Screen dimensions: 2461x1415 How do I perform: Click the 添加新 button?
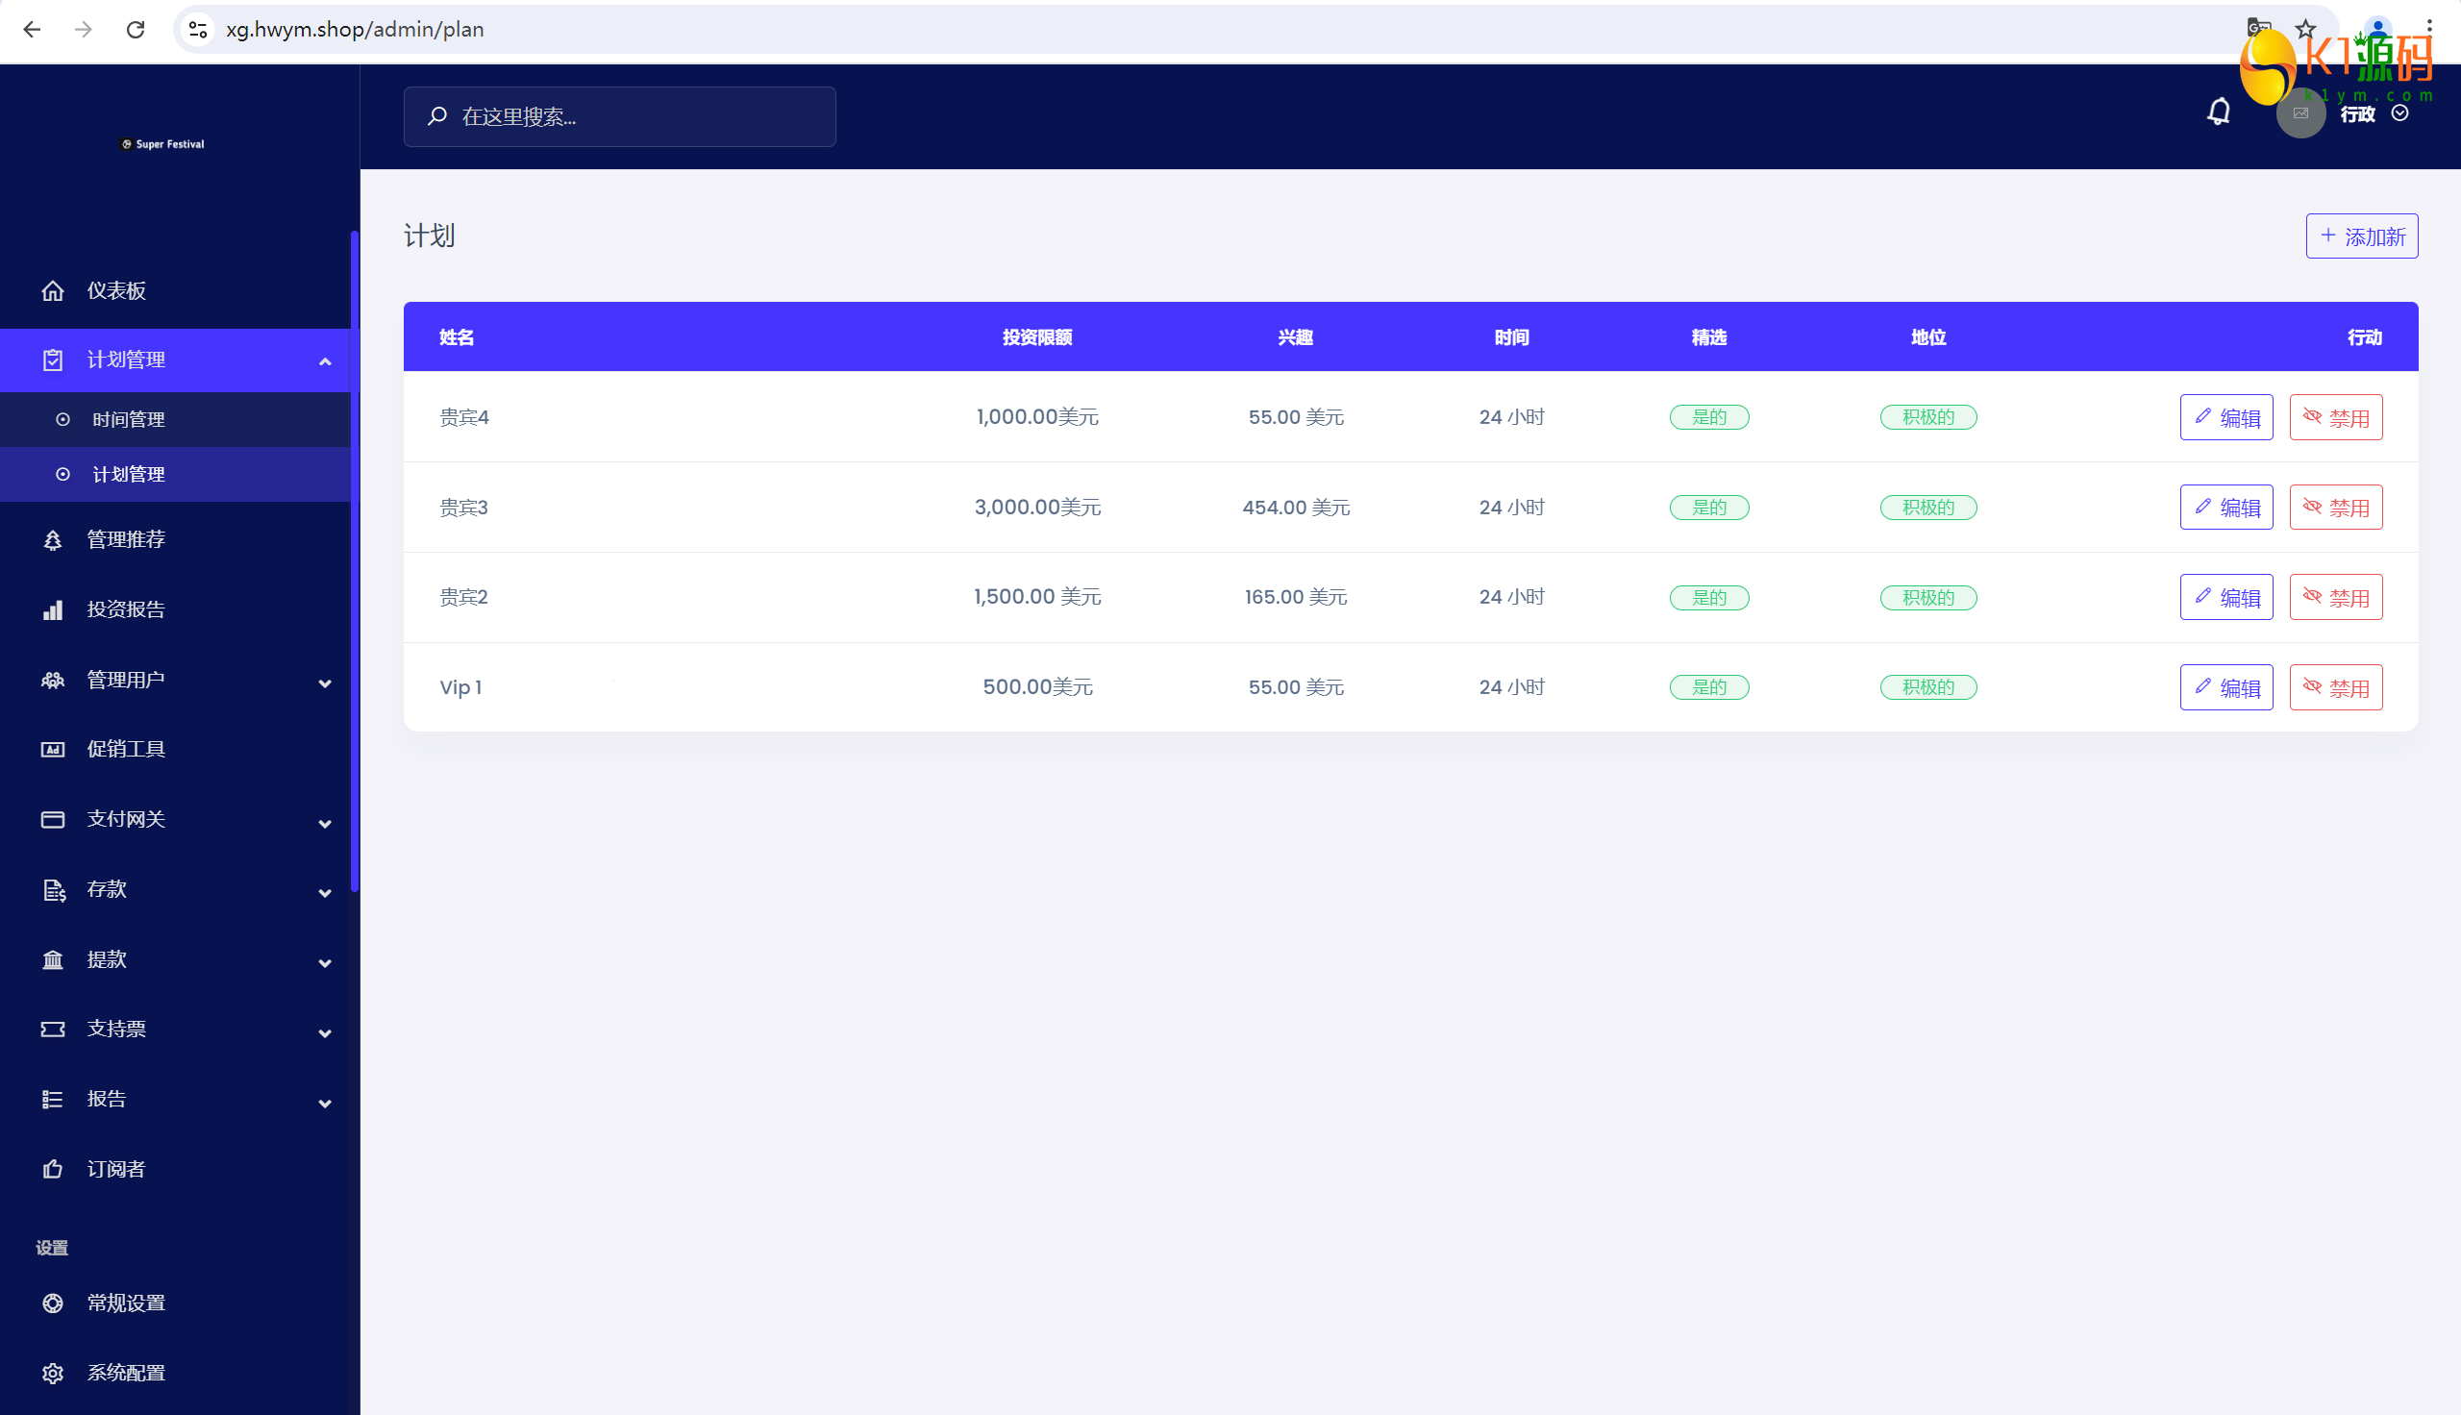point(2361,236)
